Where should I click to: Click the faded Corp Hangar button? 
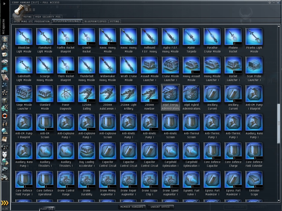[x=235, y=207]
